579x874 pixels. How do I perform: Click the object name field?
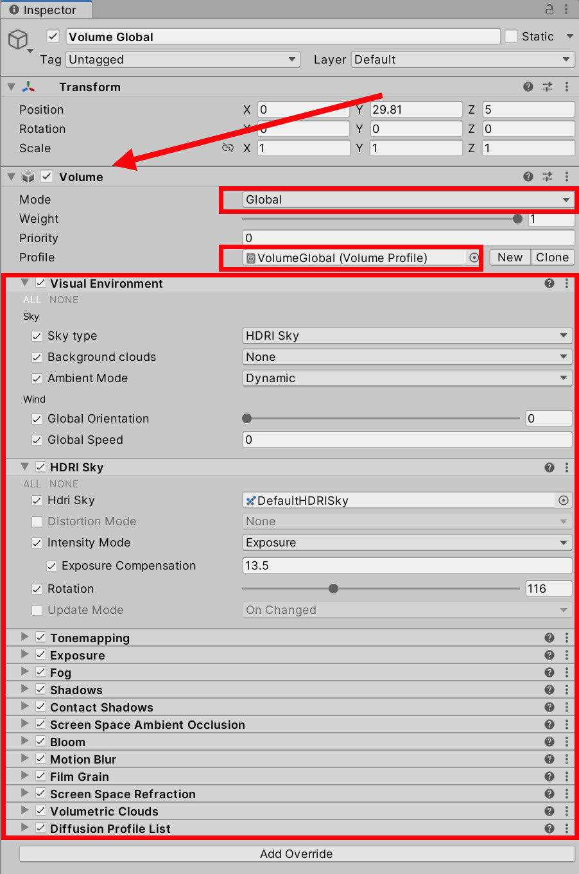(x=283, y=37)
